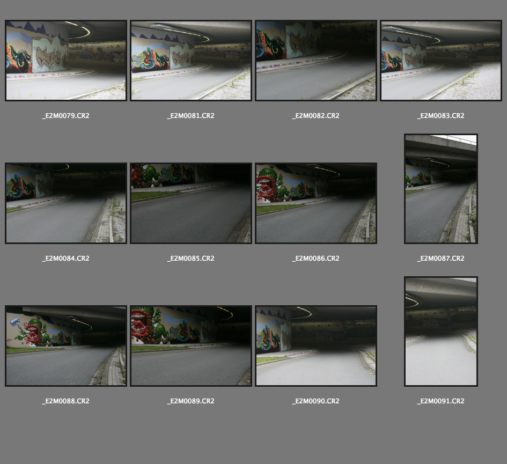Select the filename caption _E2M0083.CR2
Viewport: 507px width, 464px height.
pyautogui.click(x=441, y=116)
